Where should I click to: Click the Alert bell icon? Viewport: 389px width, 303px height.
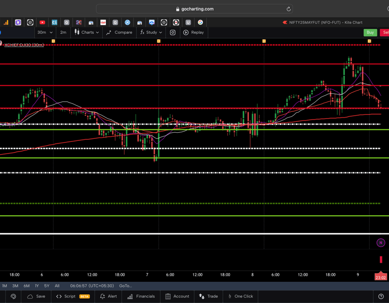click(102, 296)
